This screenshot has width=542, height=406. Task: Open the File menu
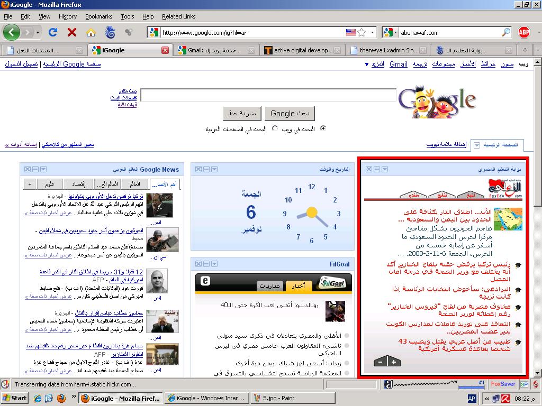tap(8, 16)
